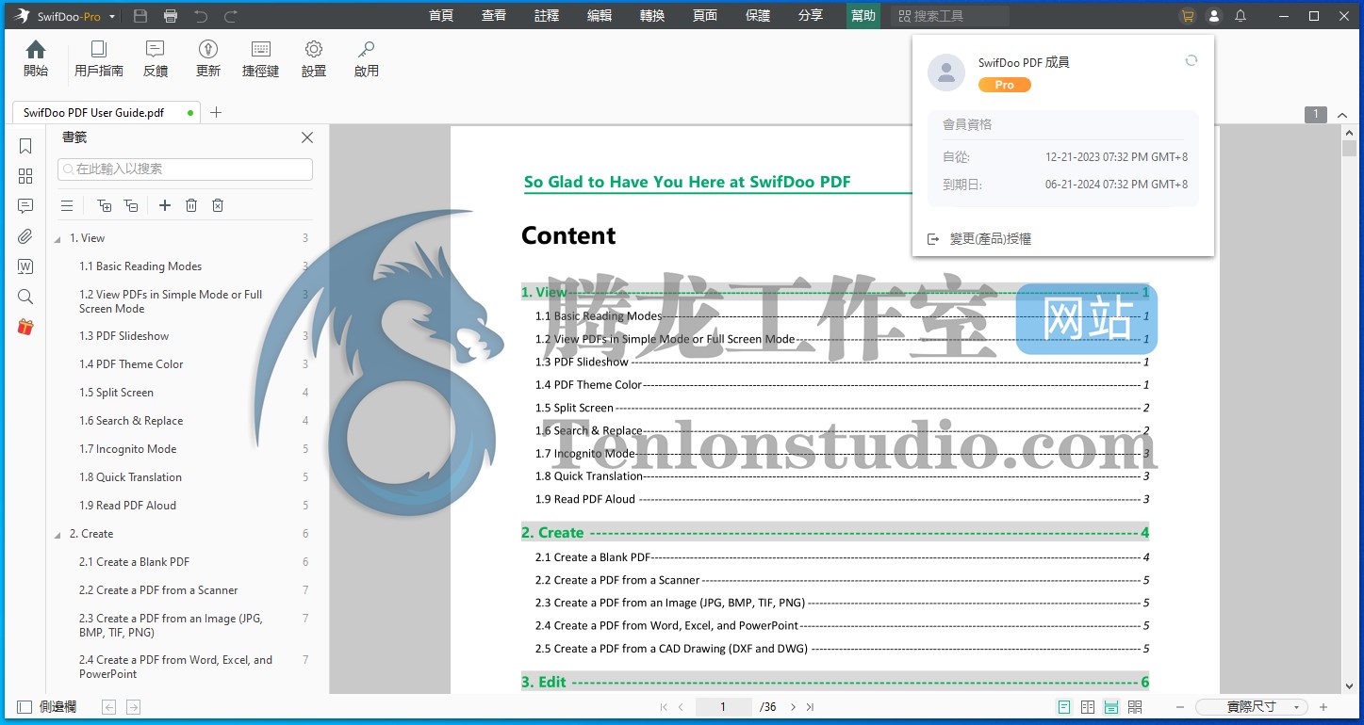This screenshot has width=1364, height=725.
Task: Open the 實際尺寸 zoom dropdown
Action: click(1251, 706)
